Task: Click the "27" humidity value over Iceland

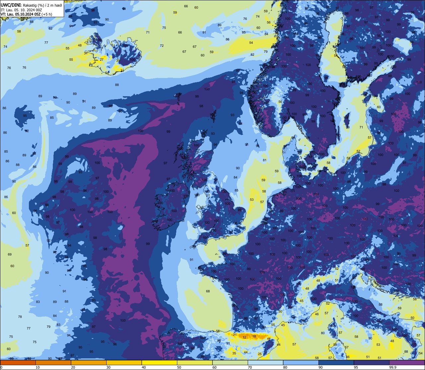Action: [102, 59]
